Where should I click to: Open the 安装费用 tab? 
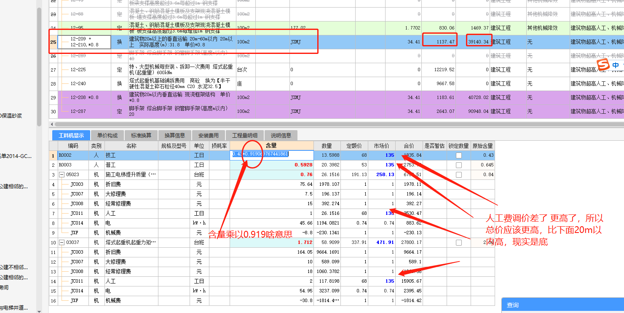[x=209, y=135]
